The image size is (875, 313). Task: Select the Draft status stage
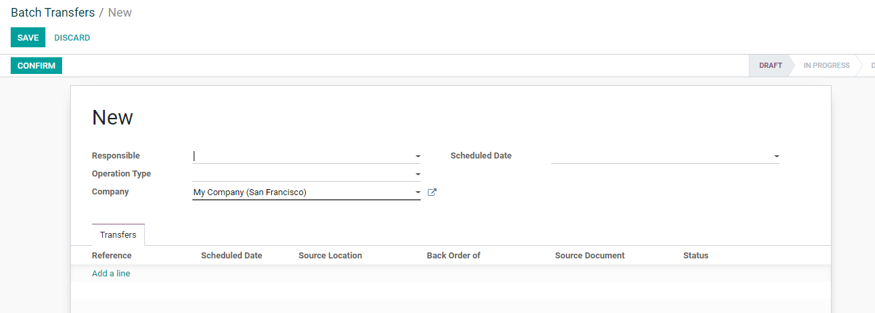click(770, 66)
